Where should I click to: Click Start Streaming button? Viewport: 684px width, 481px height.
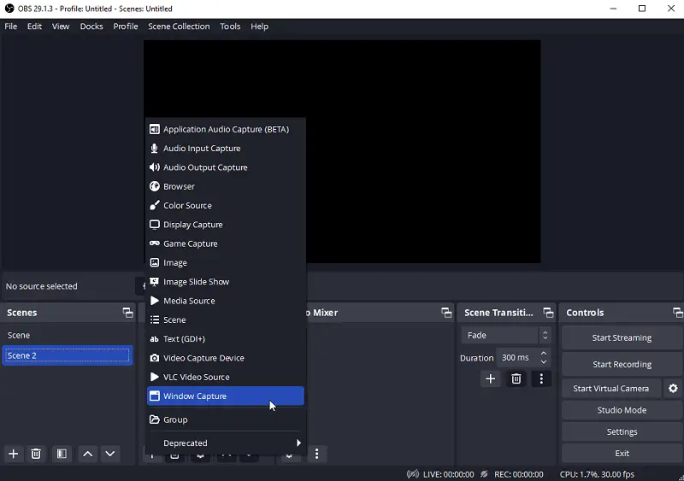[622, 337]
